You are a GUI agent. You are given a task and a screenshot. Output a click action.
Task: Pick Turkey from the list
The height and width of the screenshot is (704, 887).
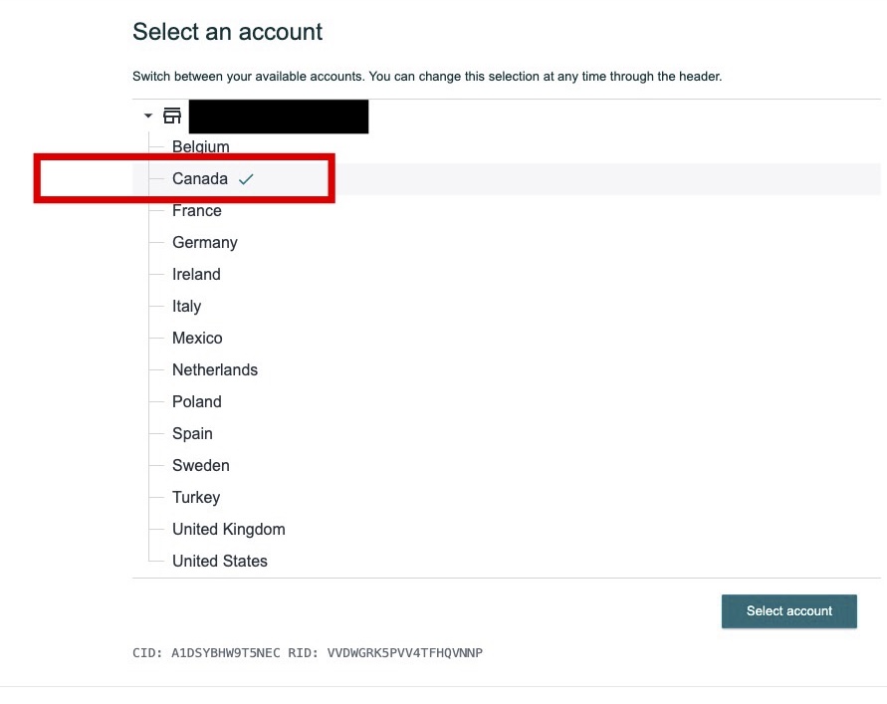(196, 498)
